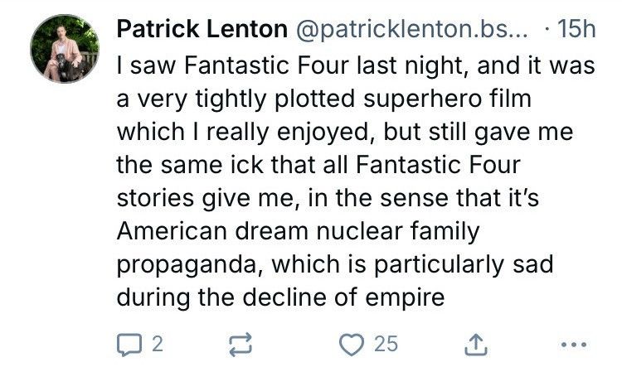Share the post via upload arrow icon
Screen dimensions: 622x367
[476, 345]
